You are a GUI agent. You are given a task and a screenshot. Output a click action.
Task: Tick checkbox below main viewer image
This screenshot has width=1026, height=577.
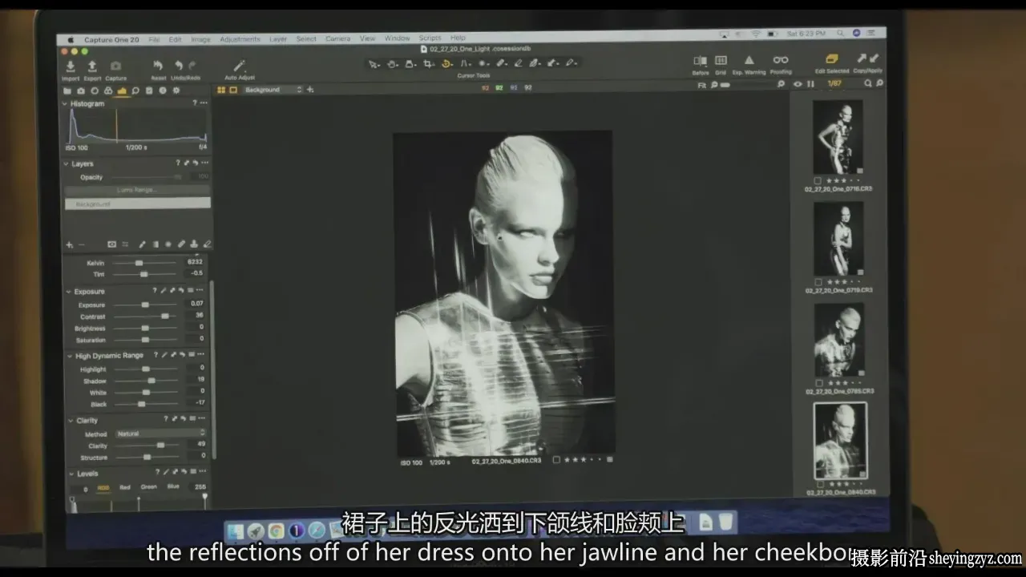[x=556, y=460]
